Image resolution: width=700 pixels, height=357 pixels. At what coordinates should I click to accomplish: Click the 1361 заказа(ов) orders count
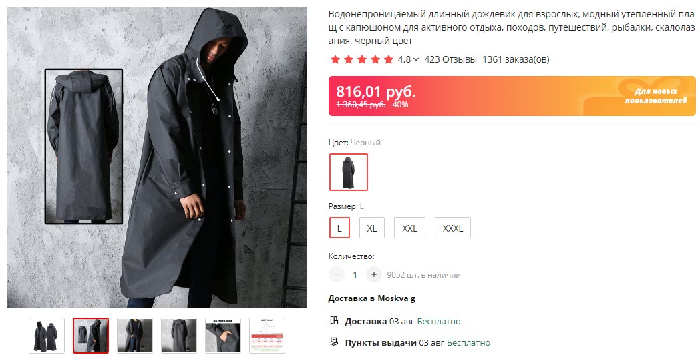516,59
